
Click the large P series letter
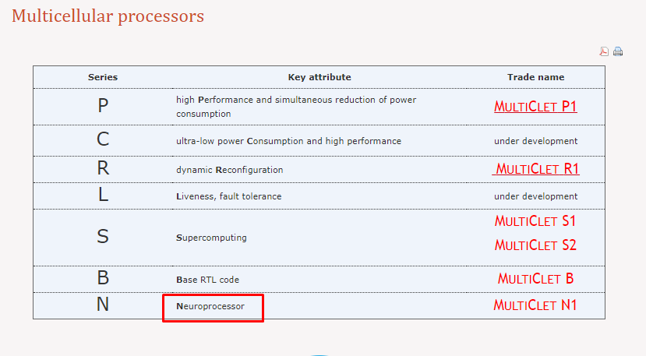point(103,107)
